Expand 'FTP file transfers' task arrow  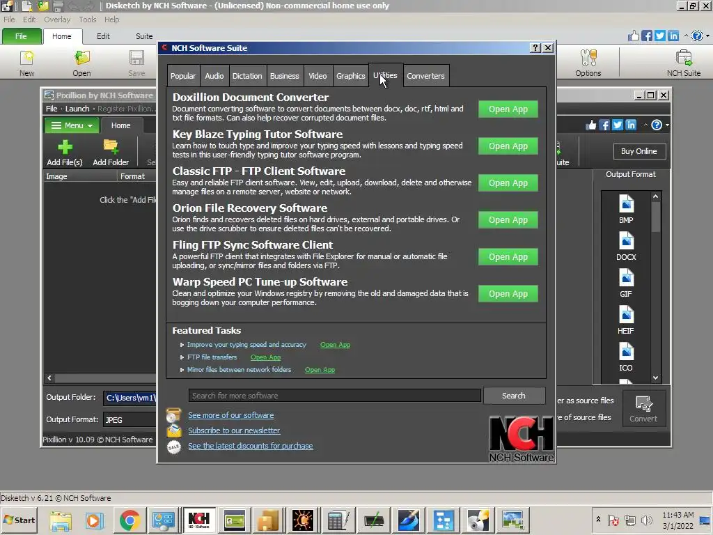pos(182,357)
